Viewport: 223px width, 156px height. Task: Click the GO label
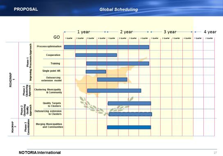(57, 37)
